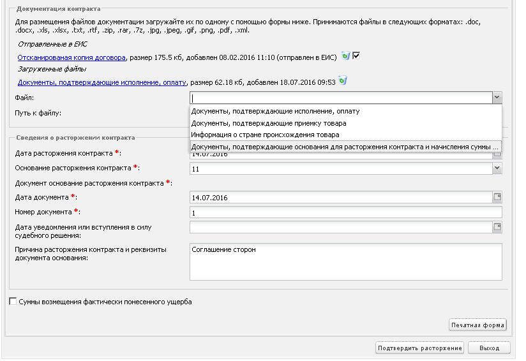Open uploaded 'Документы, подтверждающие исполнение, оплату' link
Image resolution: width=526 pixels, height=361 pixels.
pos(101,82)
